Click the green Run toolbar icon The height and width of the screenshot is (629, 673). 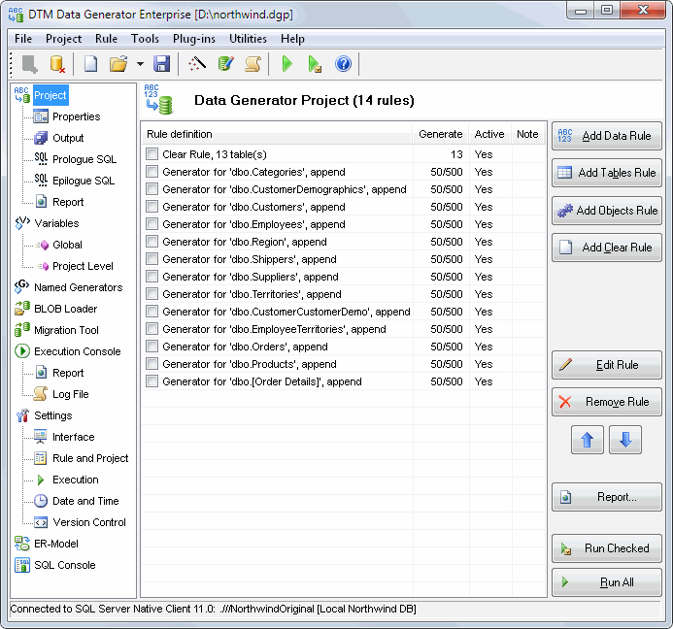286,64
